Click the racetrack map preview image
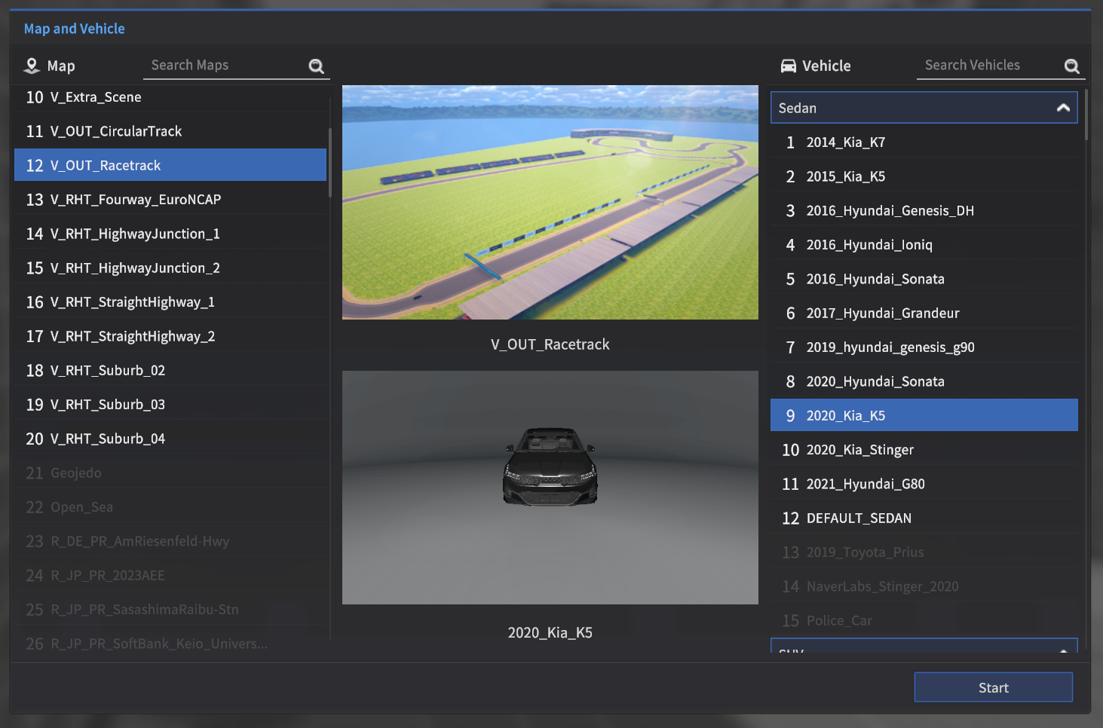Screen dimensions: 1103x728 pyautogui.click(x=550, y=202)
